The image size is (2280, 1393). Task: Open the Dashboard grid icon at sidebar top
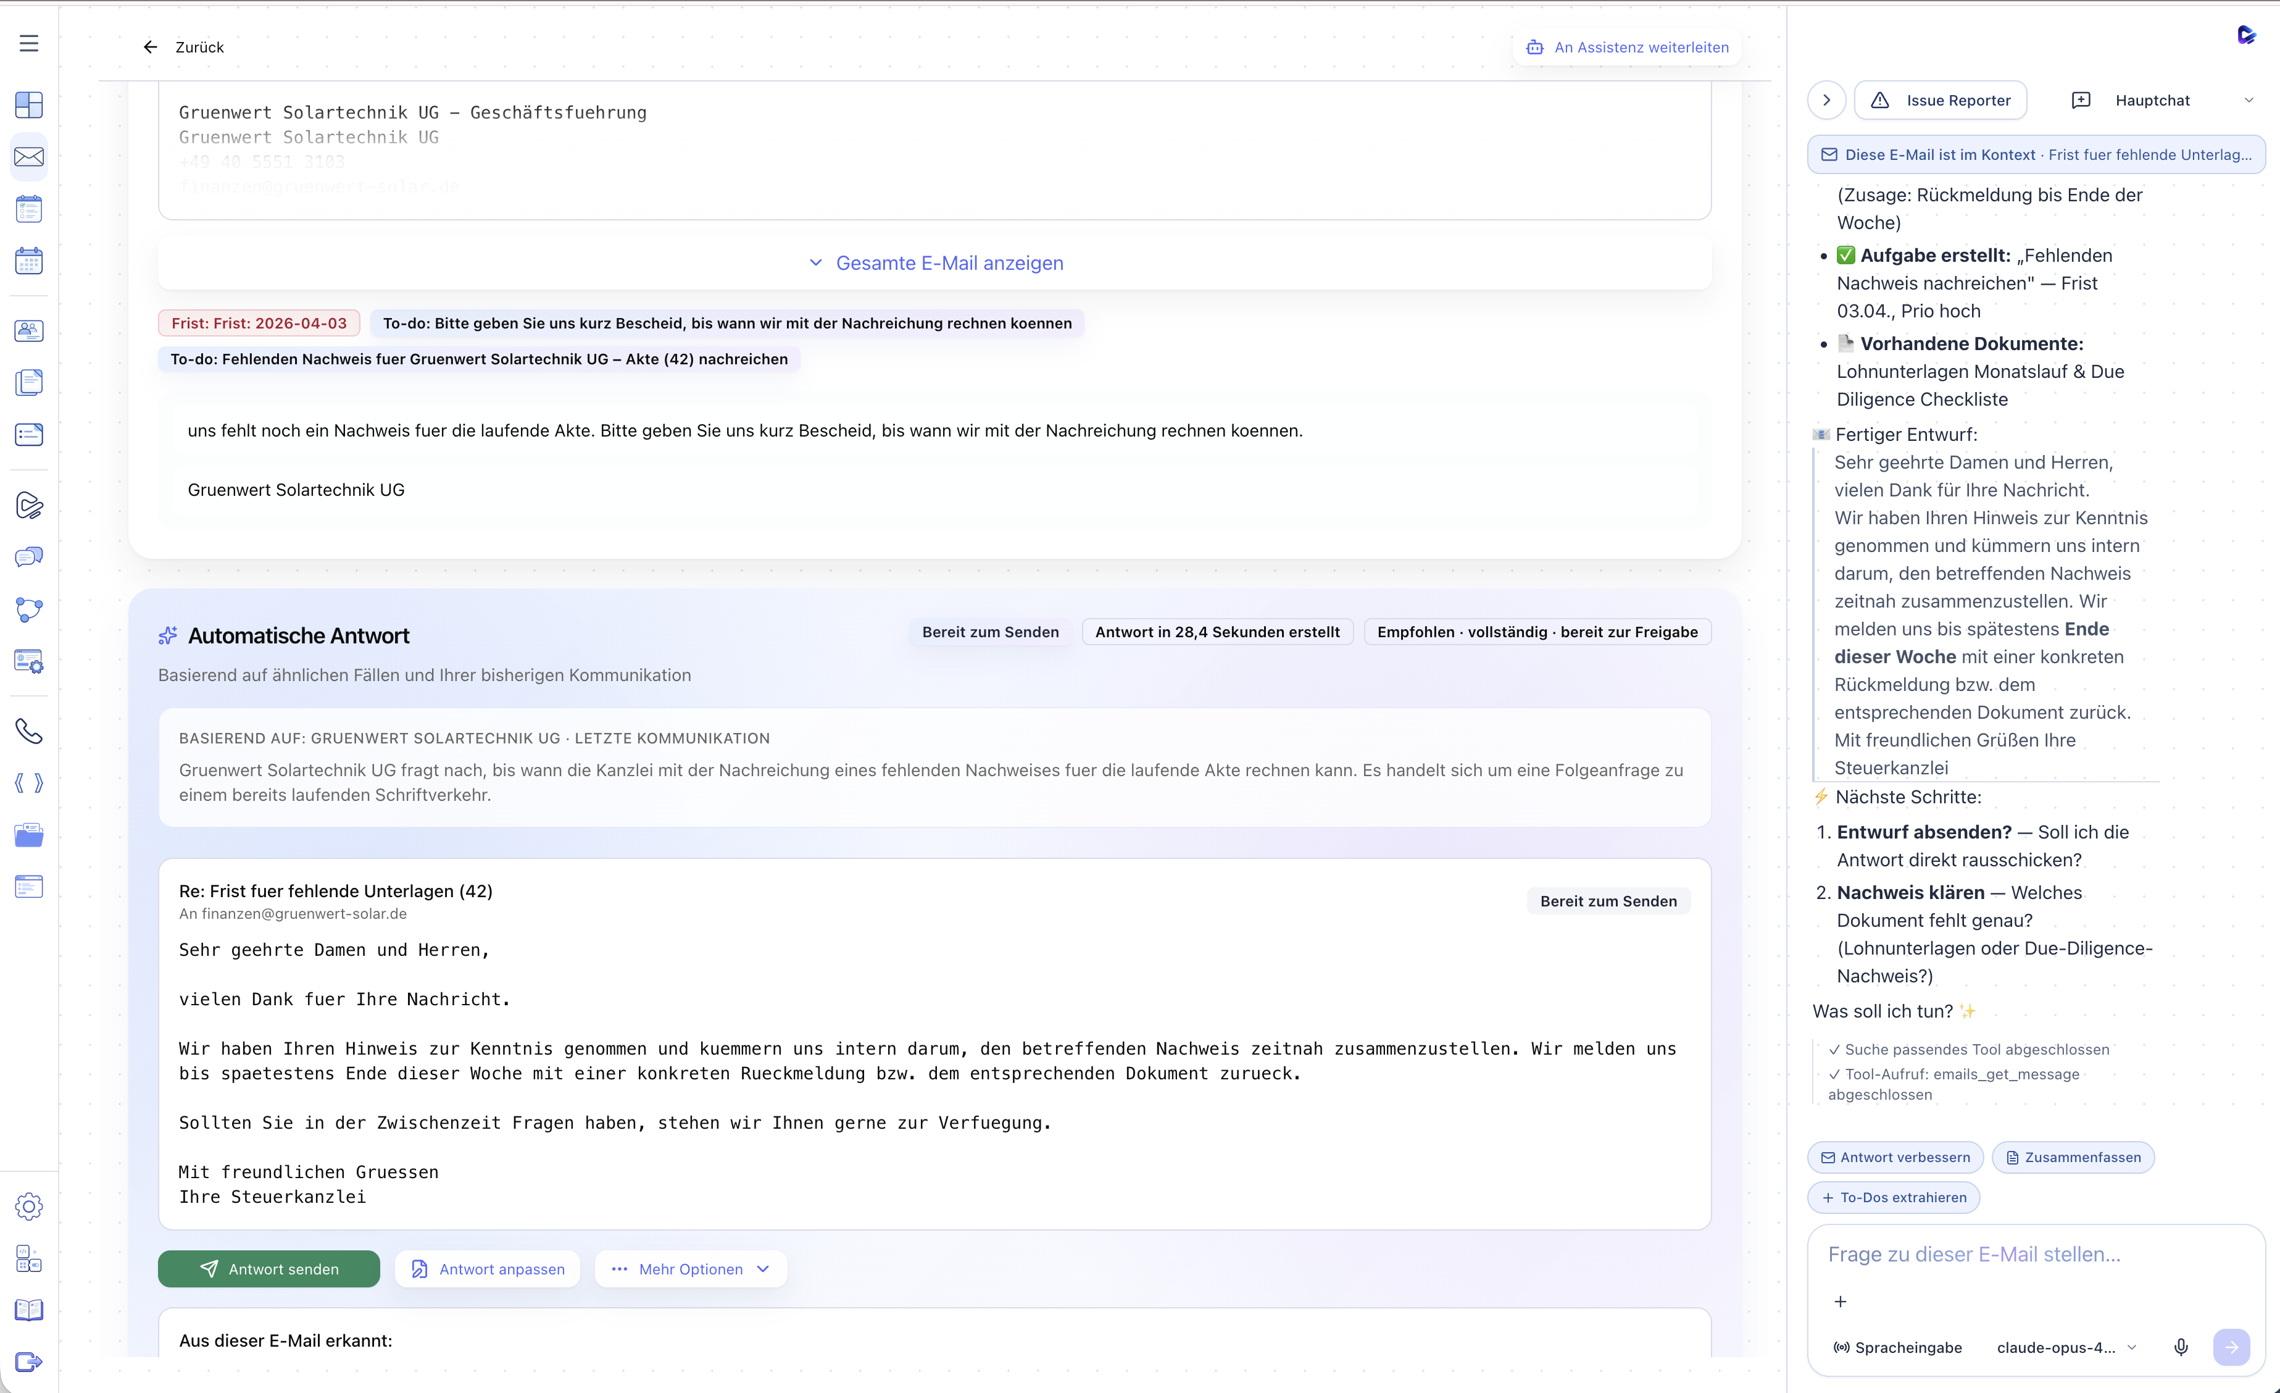[28, 104]
